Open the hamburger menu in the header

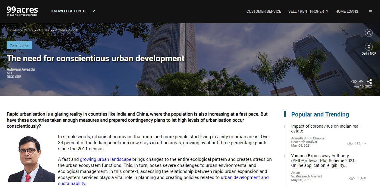[370, 11]
